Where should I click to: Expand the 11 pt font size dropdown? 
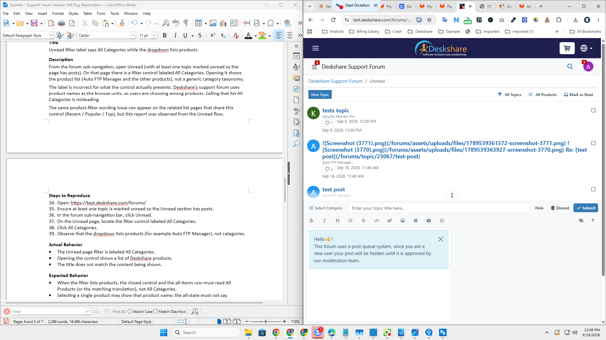point(154,36)
